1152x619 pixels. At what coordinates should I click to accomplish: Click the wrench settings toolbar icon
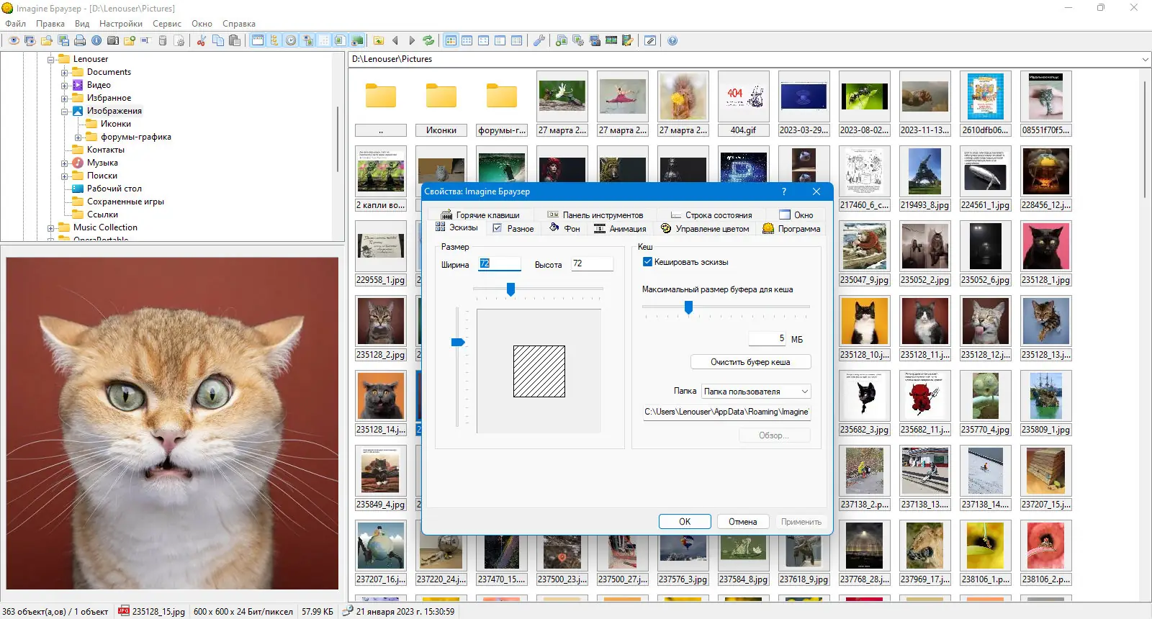539,41
